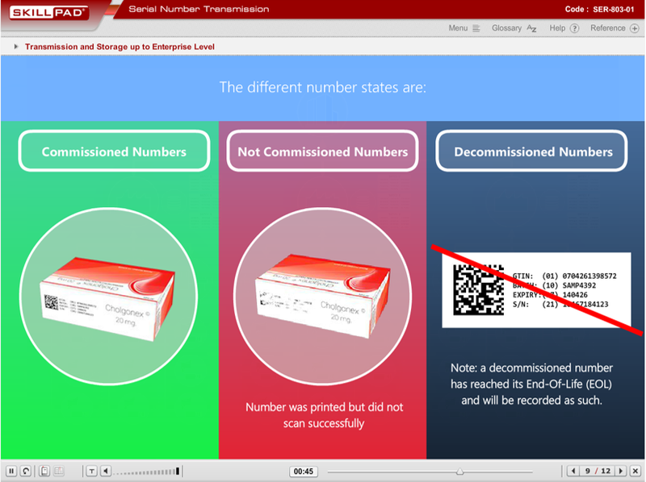
Task: Go to the next slide
Action: (621, 471)
